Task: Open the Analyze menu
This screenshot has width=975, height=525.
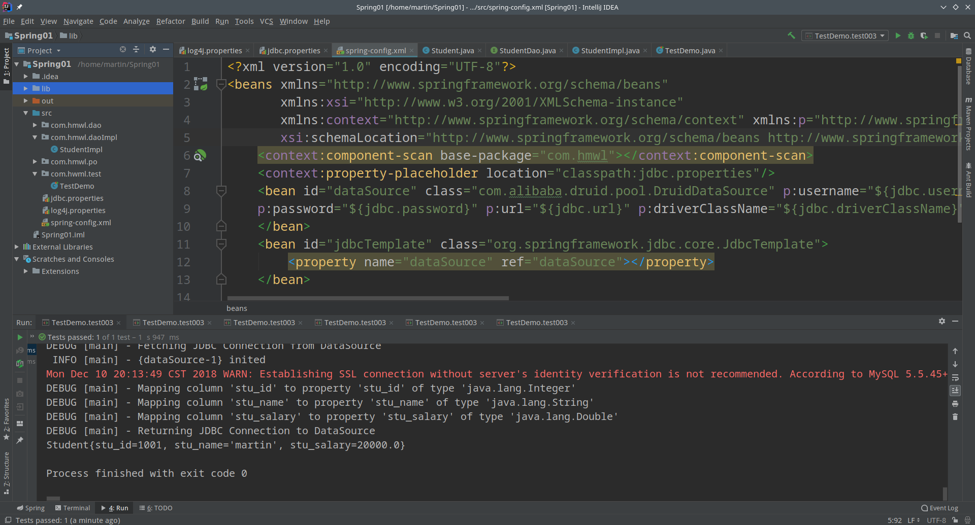Action: pos(137,21)
